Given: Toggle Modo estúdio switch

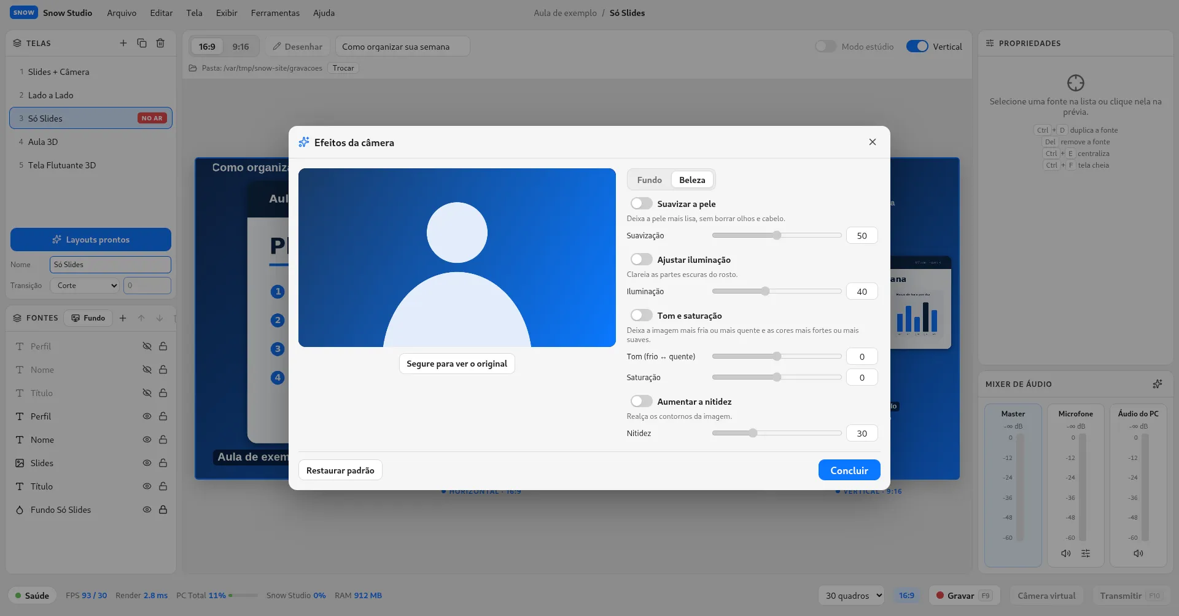Looking at the screenshot, I should coord(825,47).
